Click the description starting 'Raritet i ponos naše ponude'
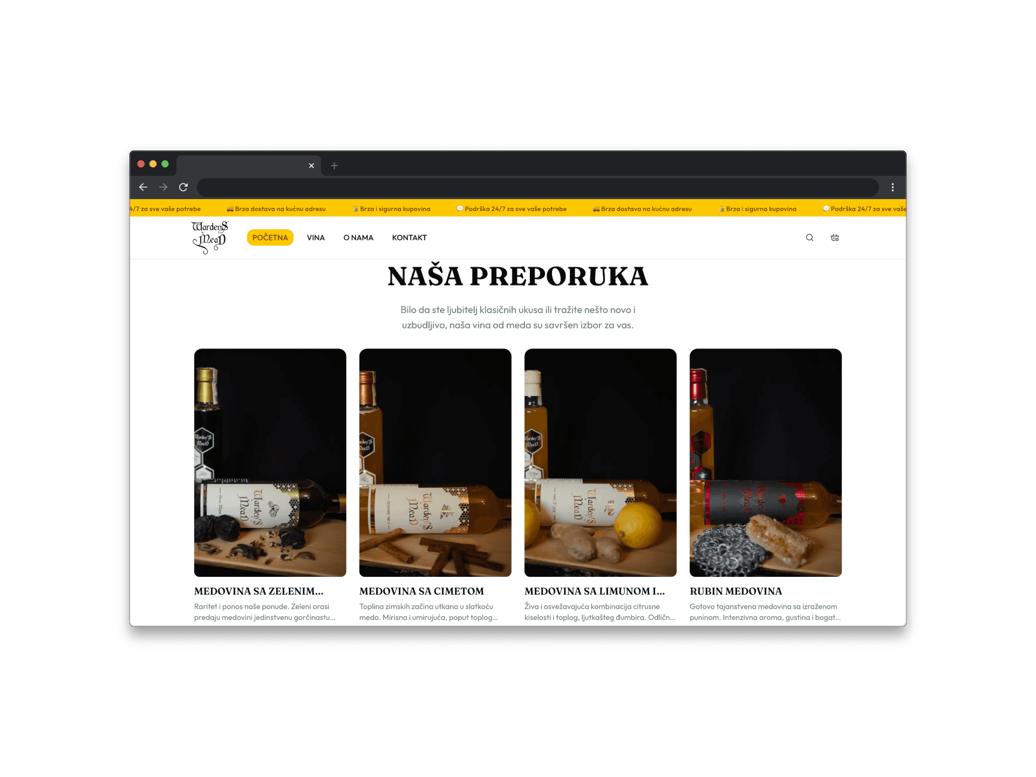The width and height of the screenshot is (1036, 777). tap(265, 612)
